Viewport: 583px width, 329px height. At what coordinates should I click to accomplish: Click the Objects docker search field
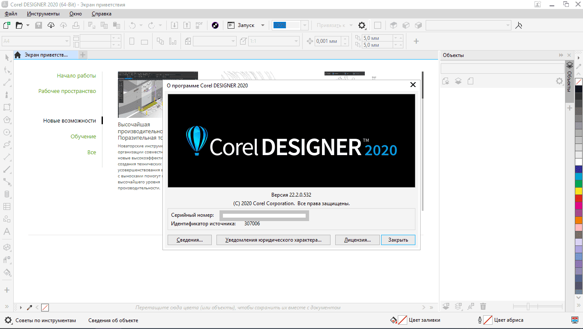[x=502, y=68]
